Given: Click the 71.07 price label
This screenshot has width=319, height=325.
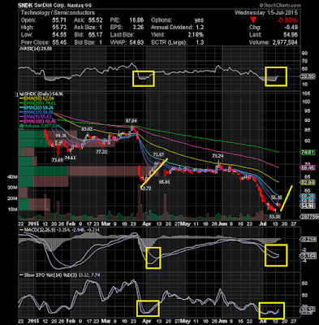Looking at the screenshot, I should coord(158,154).
